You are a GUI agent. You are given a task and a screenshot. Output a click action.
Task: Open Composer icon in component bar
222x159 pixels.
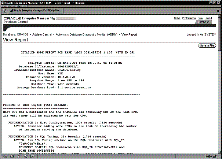pyautogui.click(x=26, y=156)
